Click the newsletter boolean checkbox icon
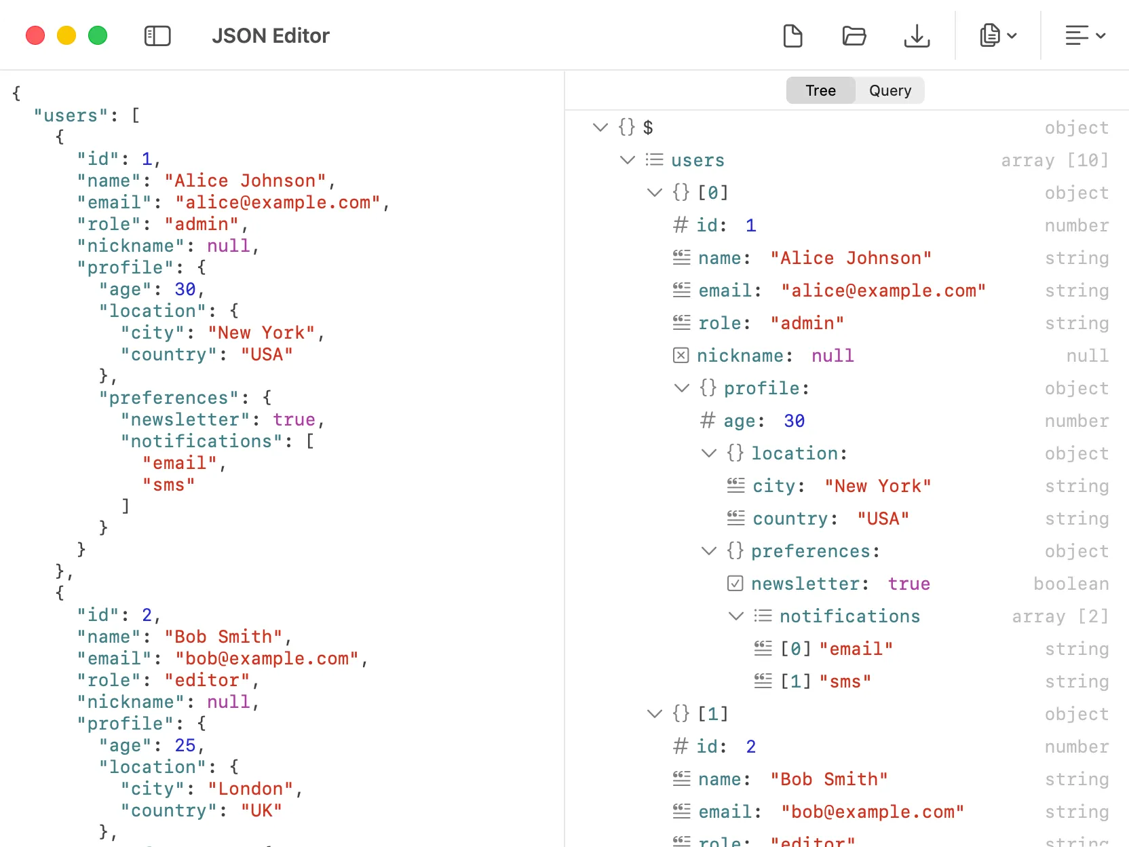 pyautogui.click(x=734, y=583)
